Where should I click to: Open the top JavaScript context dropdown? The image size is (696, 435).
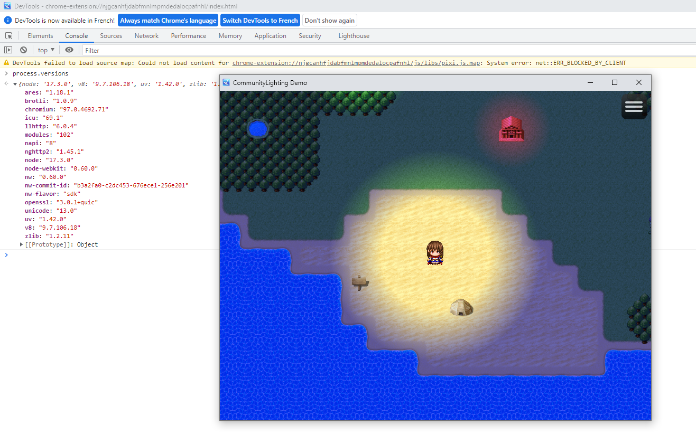(46, 50)
